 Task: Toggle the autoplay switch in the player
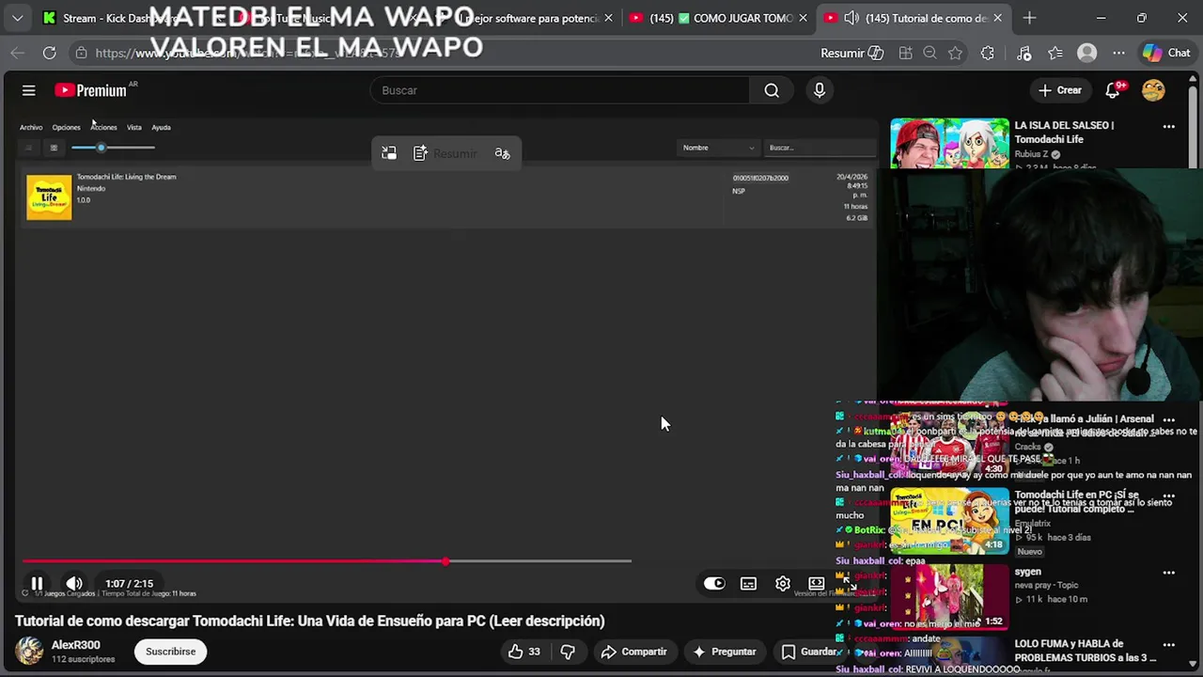tap(714, 584)
